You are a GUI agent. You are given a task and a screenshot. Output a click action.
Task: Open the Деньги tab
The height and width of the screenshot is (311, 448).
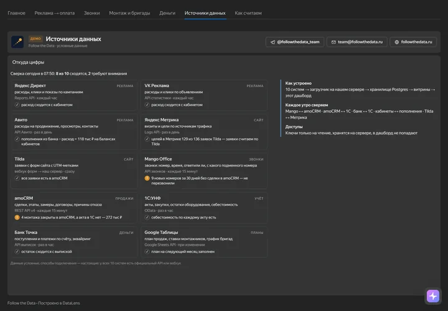pos(167,13)
